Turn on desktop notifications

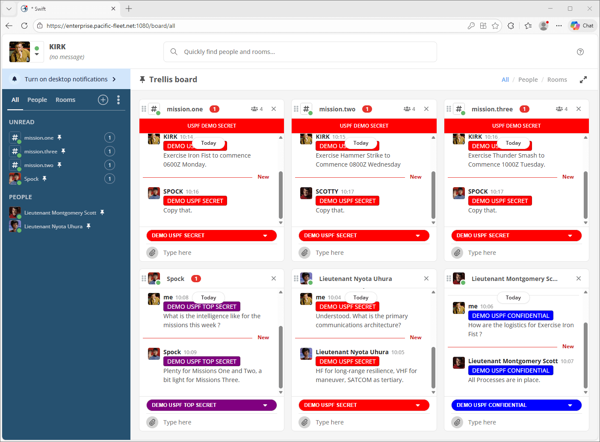(x=66, y=79)
